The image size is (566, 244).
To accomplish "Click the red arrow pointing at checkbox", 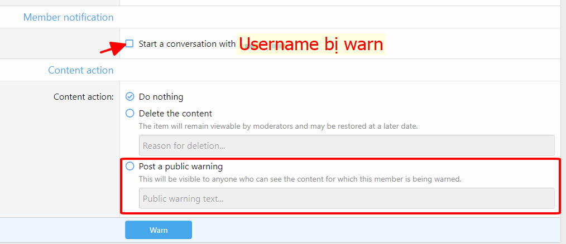I will (x=112, y=48).
